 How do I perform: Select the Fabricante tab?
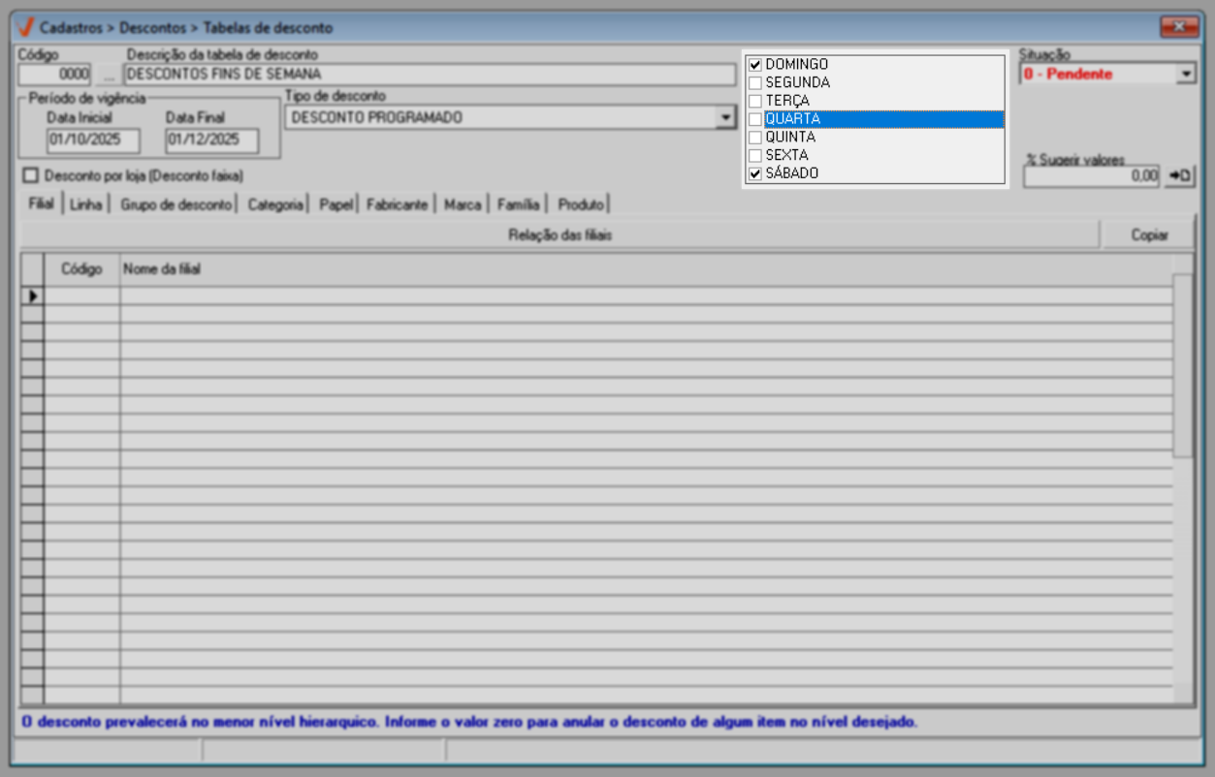397,204
